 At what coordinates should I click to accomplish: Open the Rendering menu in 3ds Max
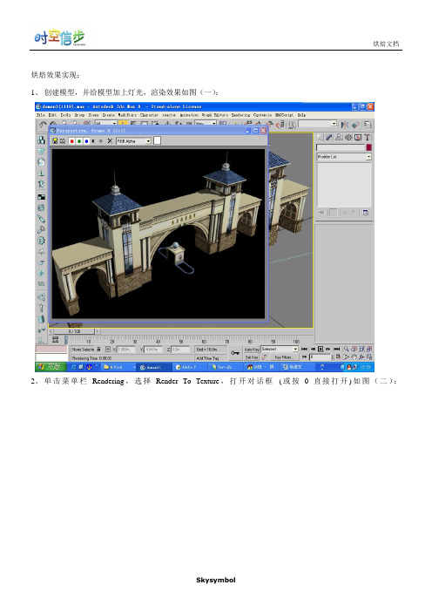[x=240, y=115]
